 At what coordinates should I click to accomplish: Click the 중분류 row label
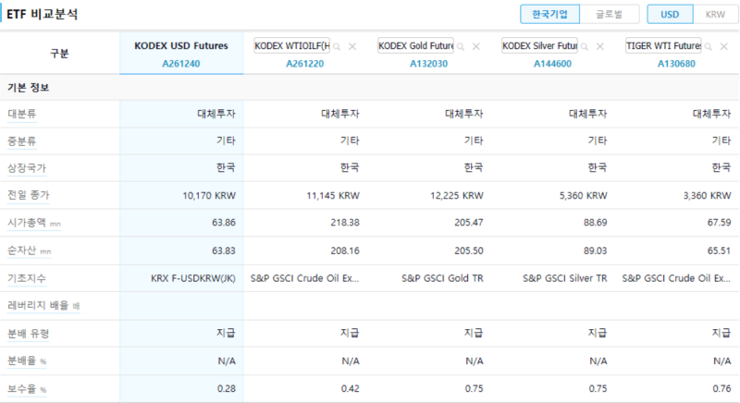click(21, 140)
